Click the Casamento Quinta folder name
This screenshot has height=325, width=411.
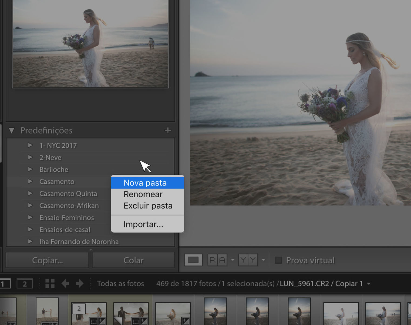pos(68,194)
